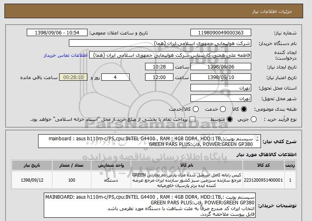The width and height of the screenshot is (312, 221).
Task: Click the description box scroll arrows
Action: [x=257, y=139]
